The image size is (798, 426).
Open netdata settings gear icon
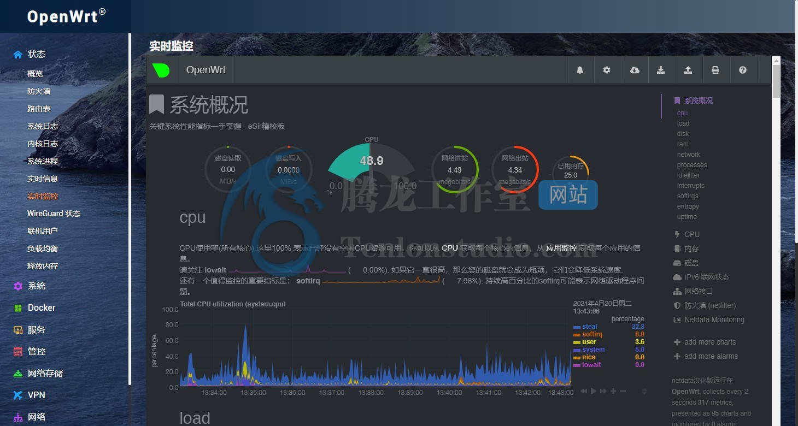(607, 70)
